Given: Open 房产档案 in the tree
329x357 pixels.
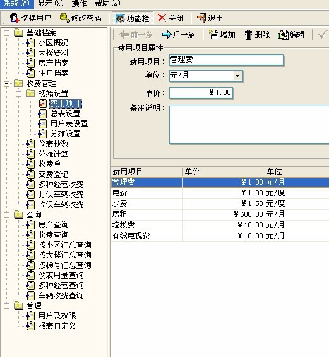Looking at the screenshot, I should [53, 63].
